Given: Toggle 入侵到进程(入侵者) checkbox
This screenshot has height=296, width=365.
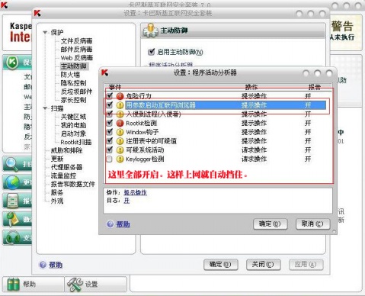Looking at the screenshot, I should pyautogui.click(x=110, y=114).
